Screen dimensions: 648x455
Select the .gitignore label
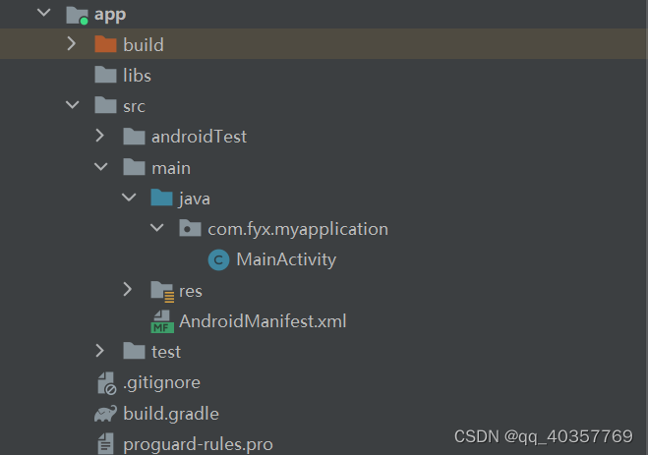(161, 383)
